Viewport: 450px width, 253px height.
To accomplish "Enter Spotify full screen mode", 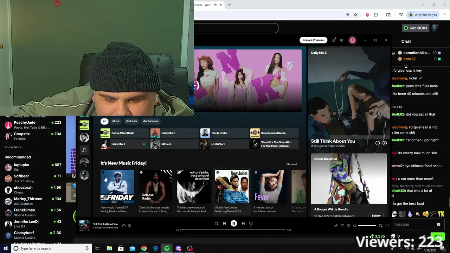I will point(387,226).
